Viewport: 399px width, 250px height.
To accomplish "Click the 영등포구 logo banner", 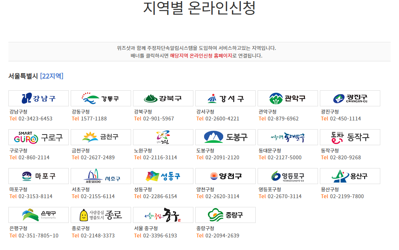I will 288,176.
